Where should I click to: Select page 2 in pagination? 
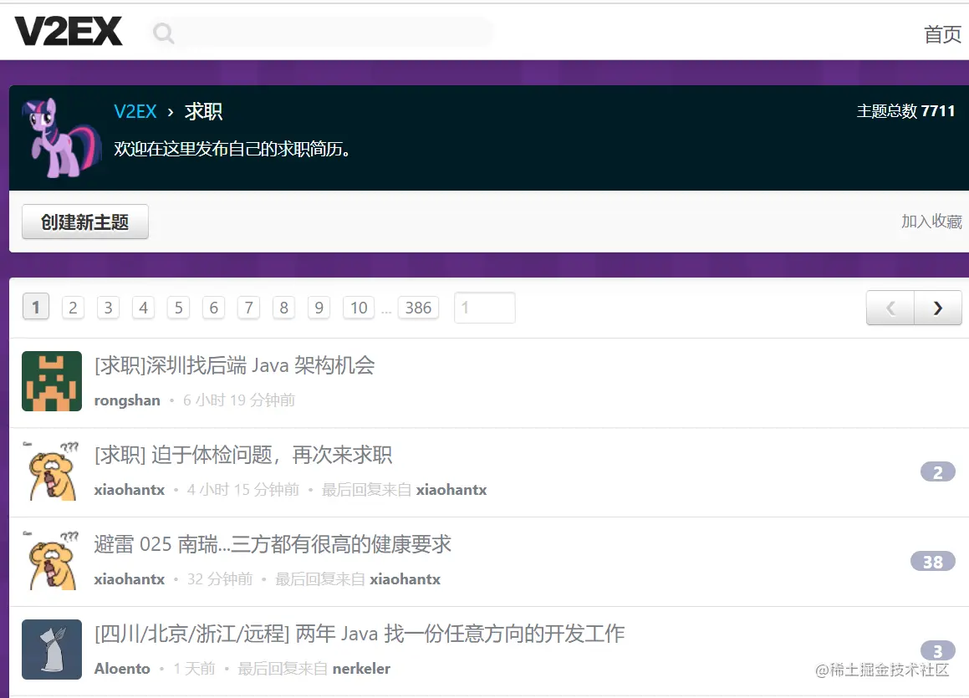point(73,308)
